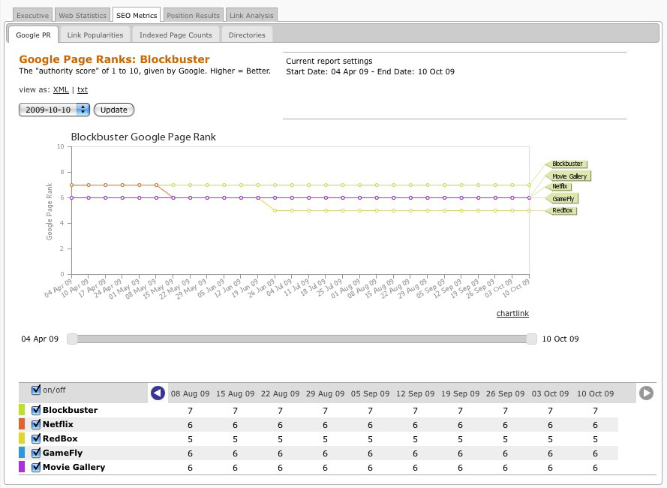
Task: Click the chart title Blockbuster Google Page Rank
Action: 143,137
